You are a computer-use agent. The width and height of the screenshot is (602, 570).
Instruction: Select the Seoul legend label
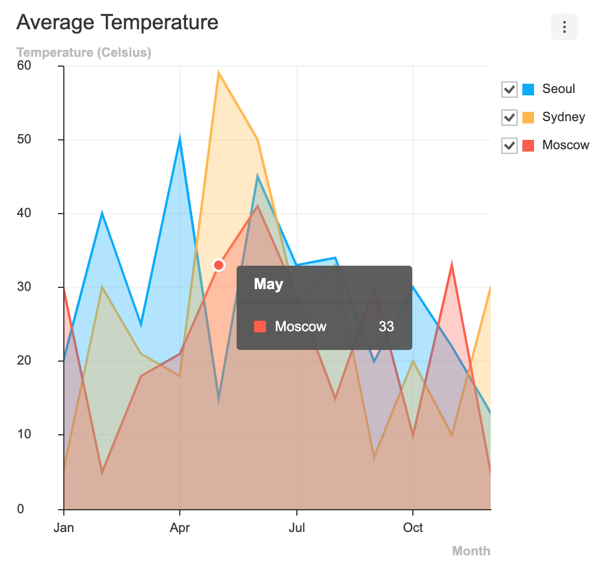pyautogui.click(x=559, y=89)
